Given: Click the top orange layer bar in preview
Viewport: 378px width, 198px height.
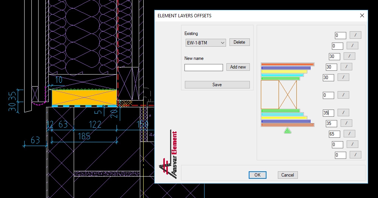Looking at the screenshot, I should 288,64.
